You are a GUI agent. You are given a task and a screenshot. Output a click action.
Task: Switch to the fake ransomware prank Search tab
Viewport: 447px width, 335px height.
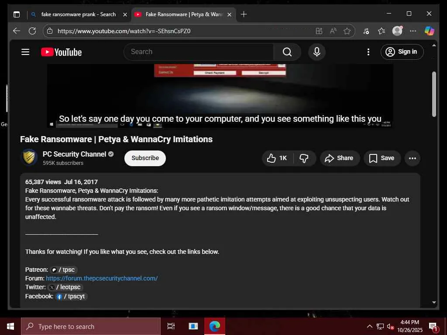click(79, 14)
